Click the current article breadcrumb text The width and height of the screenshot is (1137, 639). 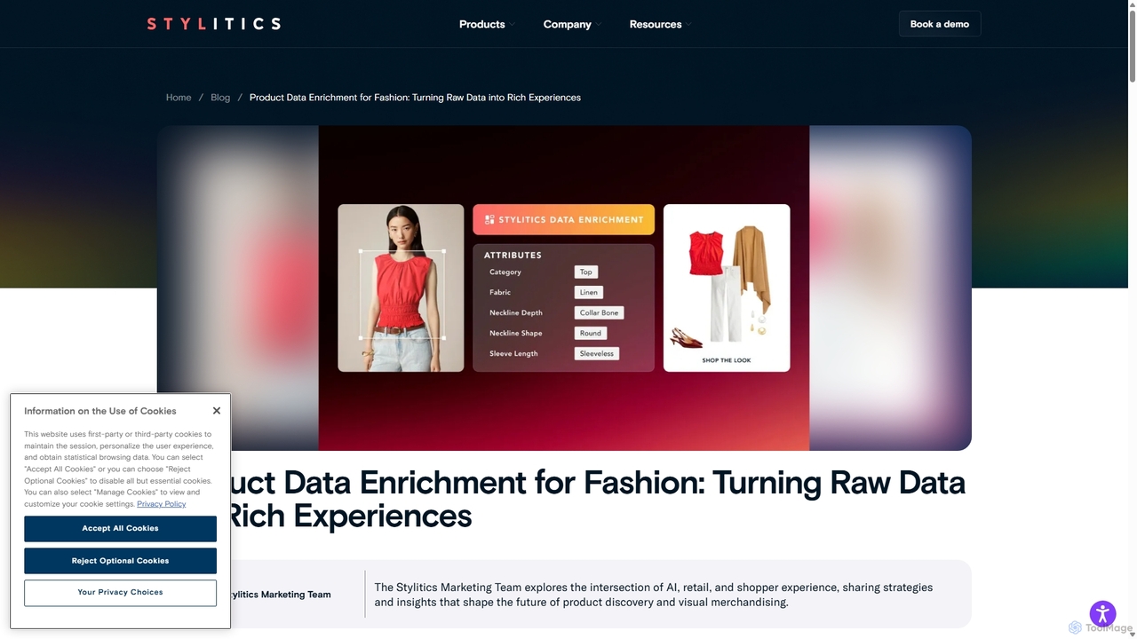click(415, 98)
